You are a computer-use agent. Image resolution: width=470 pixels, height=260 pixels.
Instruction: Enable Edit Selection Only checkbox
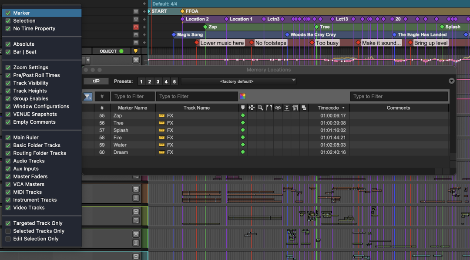(8, 239)
